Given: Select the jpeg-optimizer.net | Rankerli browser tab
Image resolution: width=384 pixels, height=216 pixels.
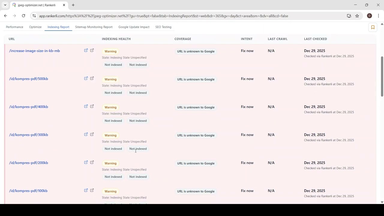Looking at the screenshot, I should [39, 5].
